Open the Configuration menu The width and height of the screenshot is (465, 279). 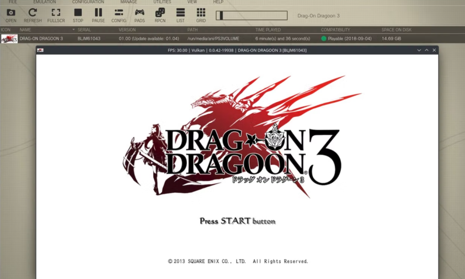point(88,2)
